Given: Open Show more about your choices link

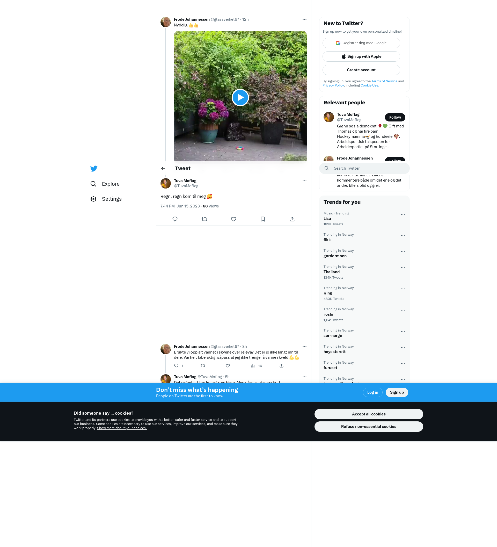Looking at the screenshot, I should pos(122,428).
